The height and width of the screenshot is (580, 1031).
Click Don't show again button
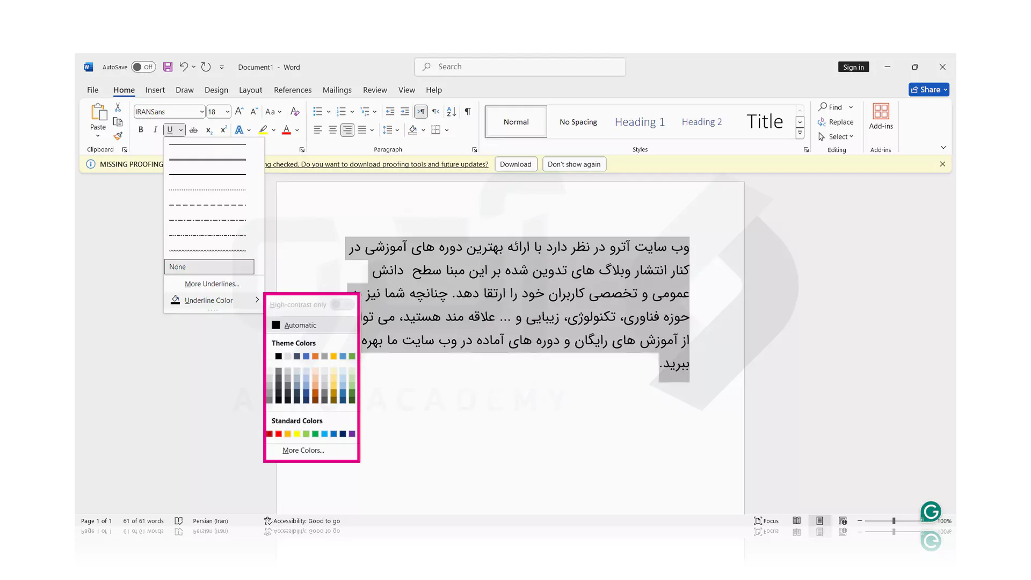tap(574, 164)
